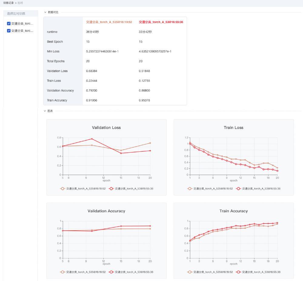
Task: Toggle 535@16:19:52 legend icon in Train Accuracy chart
Action: 190,272
